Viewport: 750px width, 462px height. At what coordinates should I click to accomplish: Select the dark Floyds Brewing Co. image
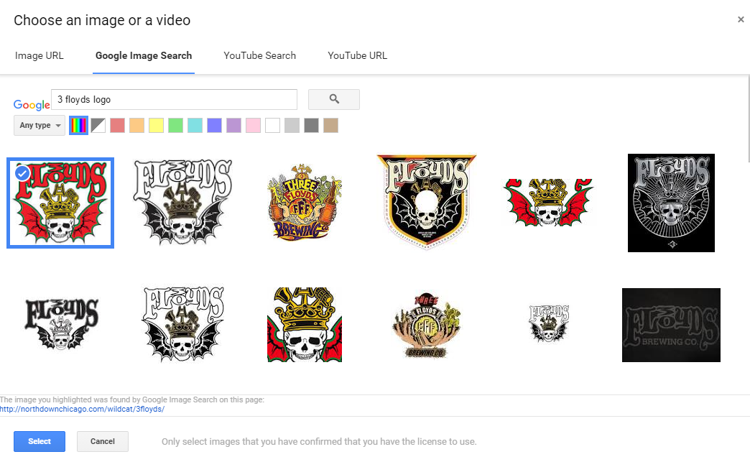[x=671, y=325]
